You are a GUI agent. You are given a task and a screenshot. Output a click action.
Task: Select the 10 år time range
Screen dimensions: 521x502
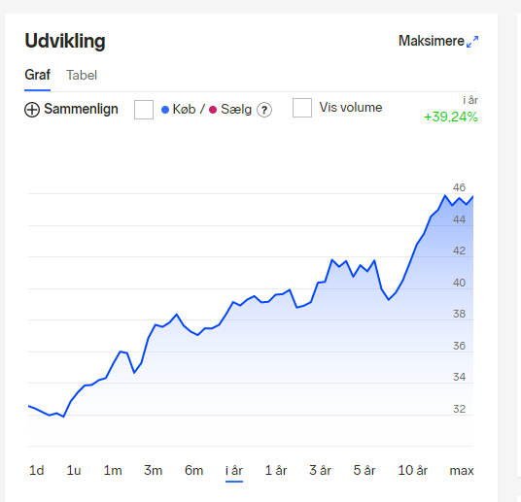413,471
